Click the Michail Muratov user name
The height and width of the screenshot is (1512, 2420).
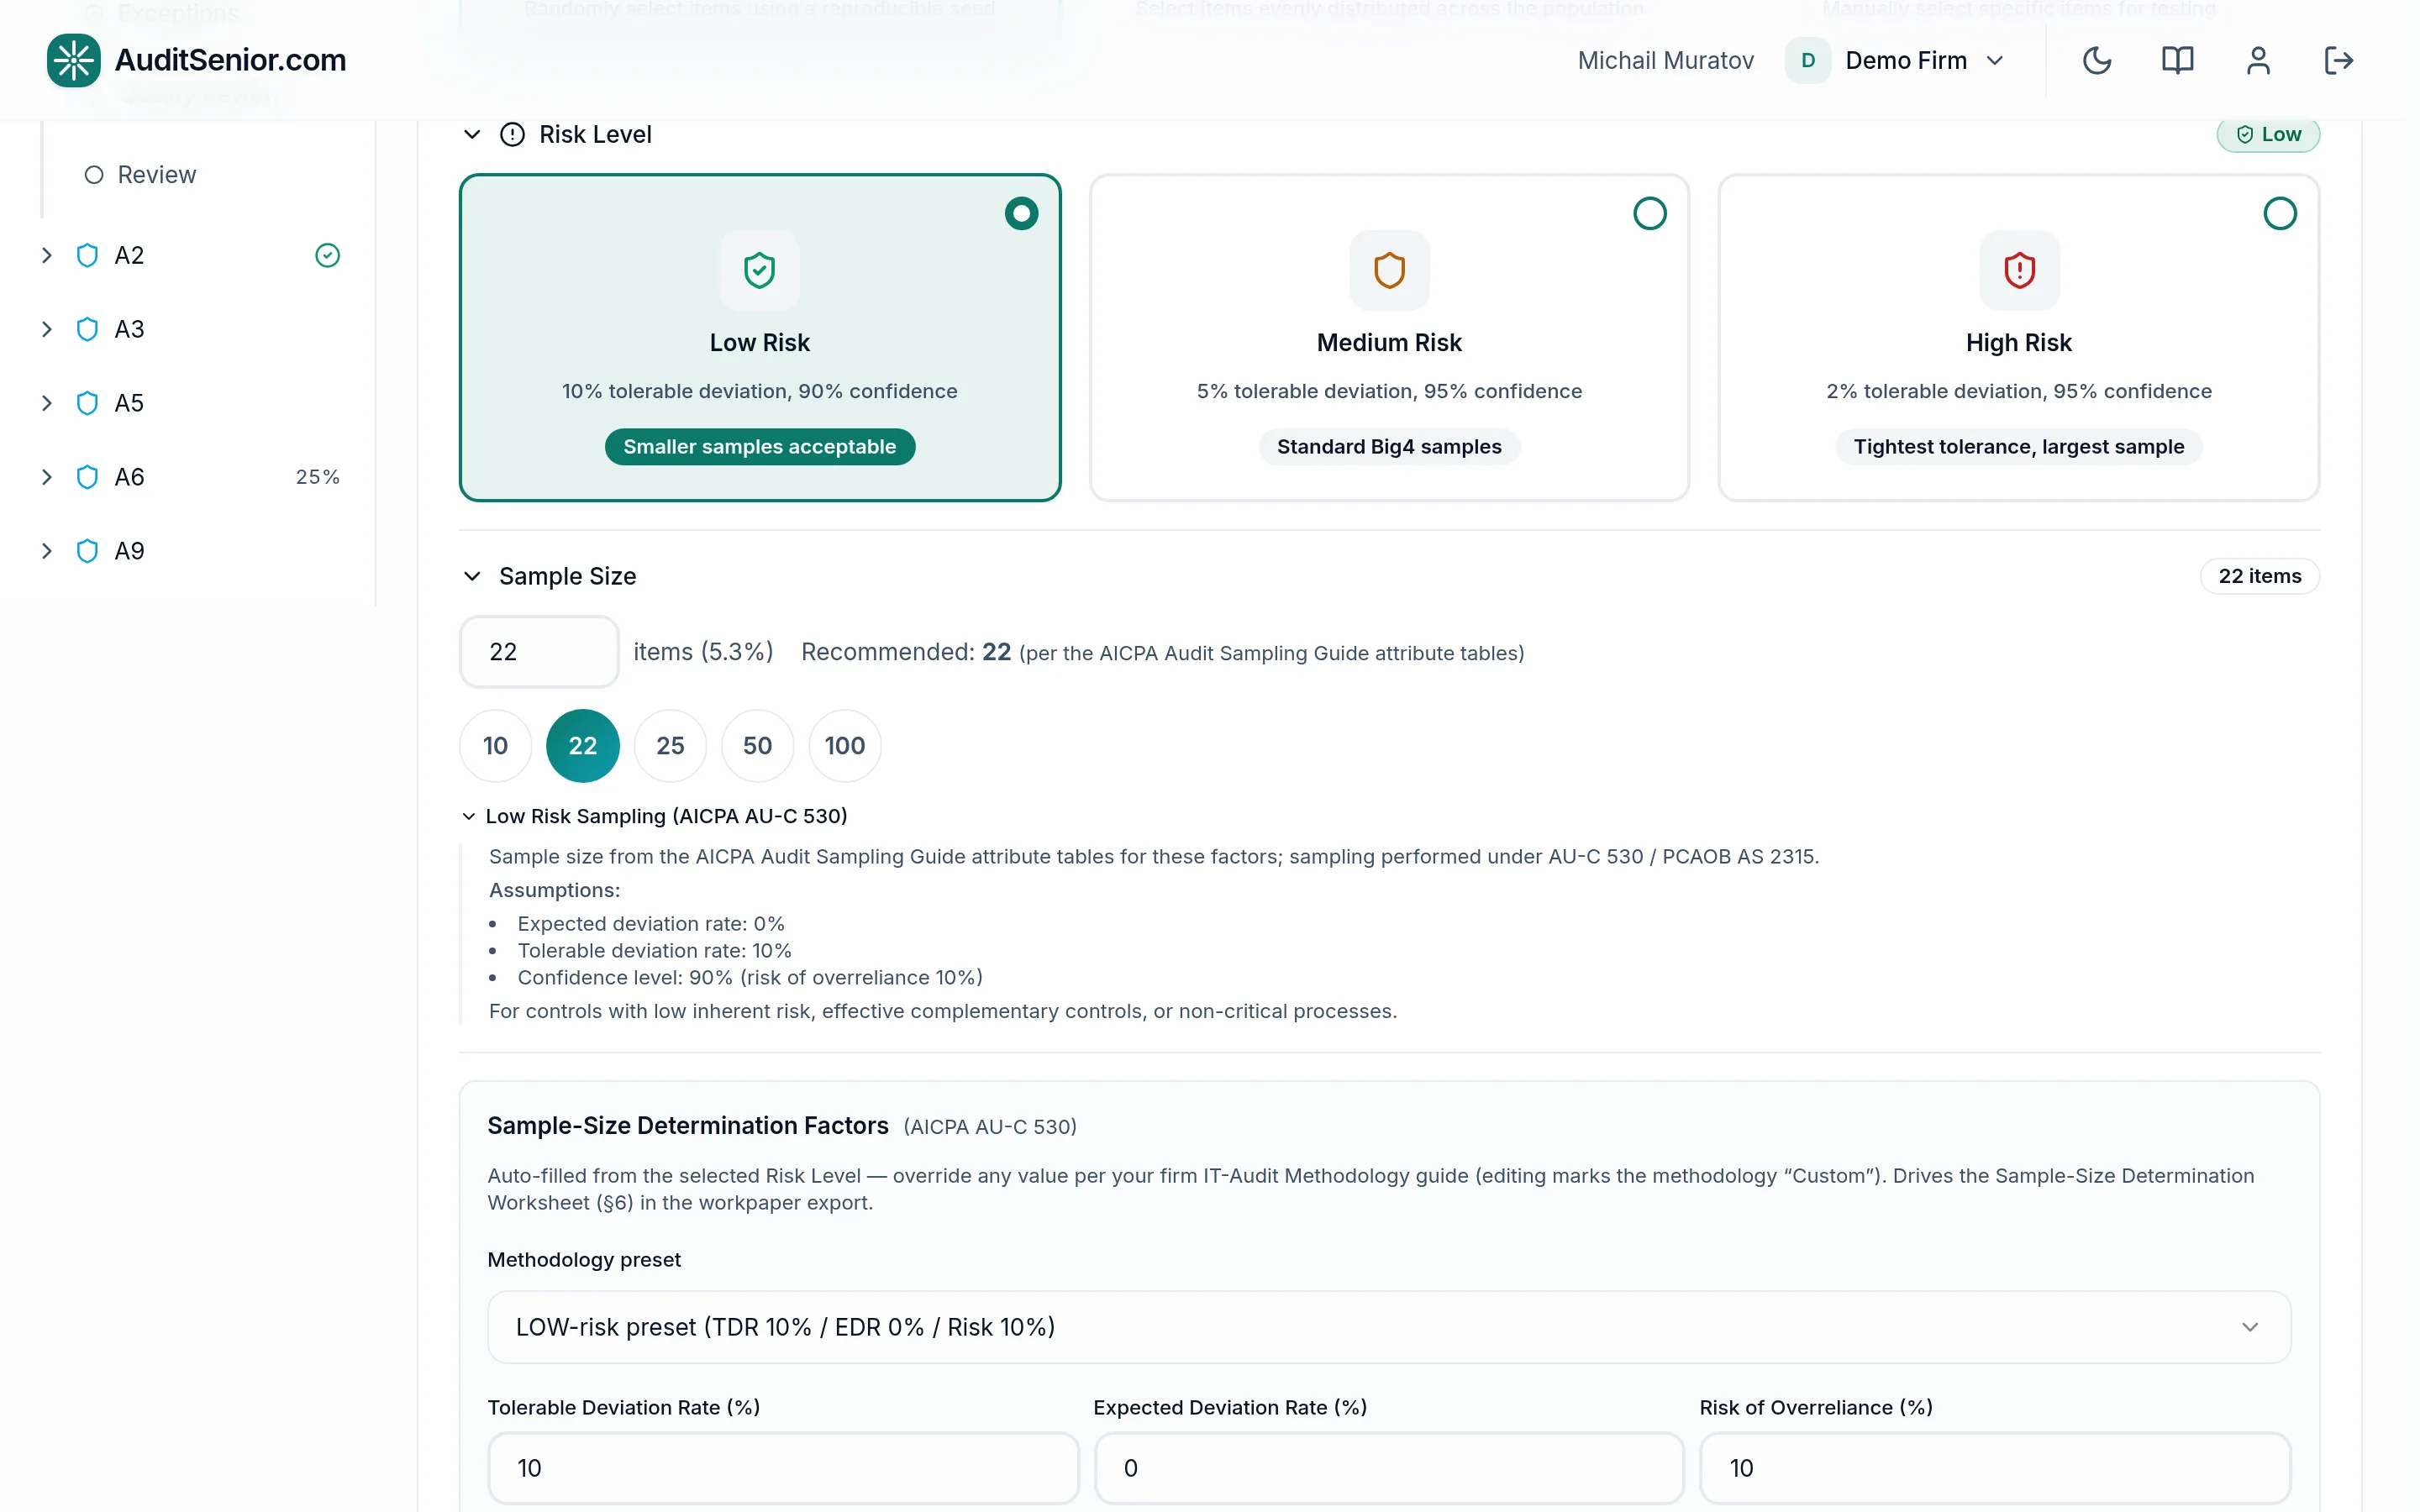point(1665,60)
